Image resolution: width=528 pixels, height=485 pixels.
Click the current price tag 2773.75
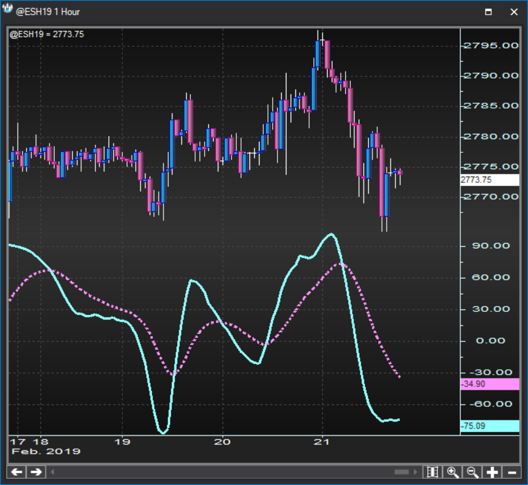[489, 180]
